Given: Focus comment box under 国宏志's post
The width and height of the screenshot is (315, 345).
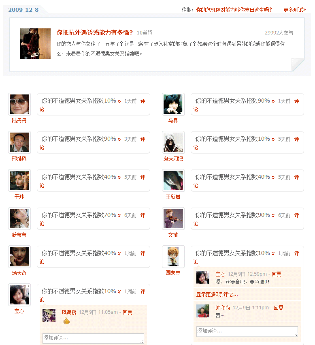Looking at the screenshot, I should [247, 331].
